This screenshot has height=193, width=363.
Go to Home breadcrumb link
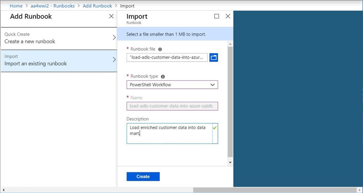click(x=16, y=6)
